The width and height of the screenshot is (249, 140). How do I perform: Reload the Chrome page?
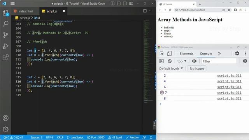[170, 10]
